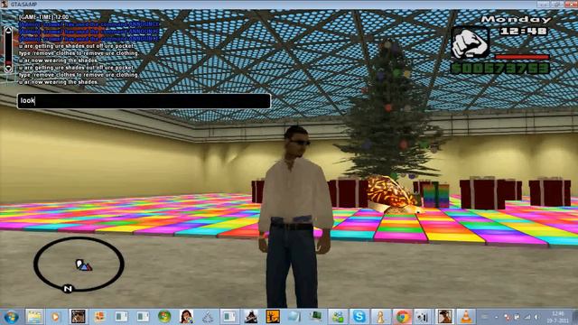Click the woman portrait taskbar icon
This screenshot has height=325, width=578.
tap(186, 317)
